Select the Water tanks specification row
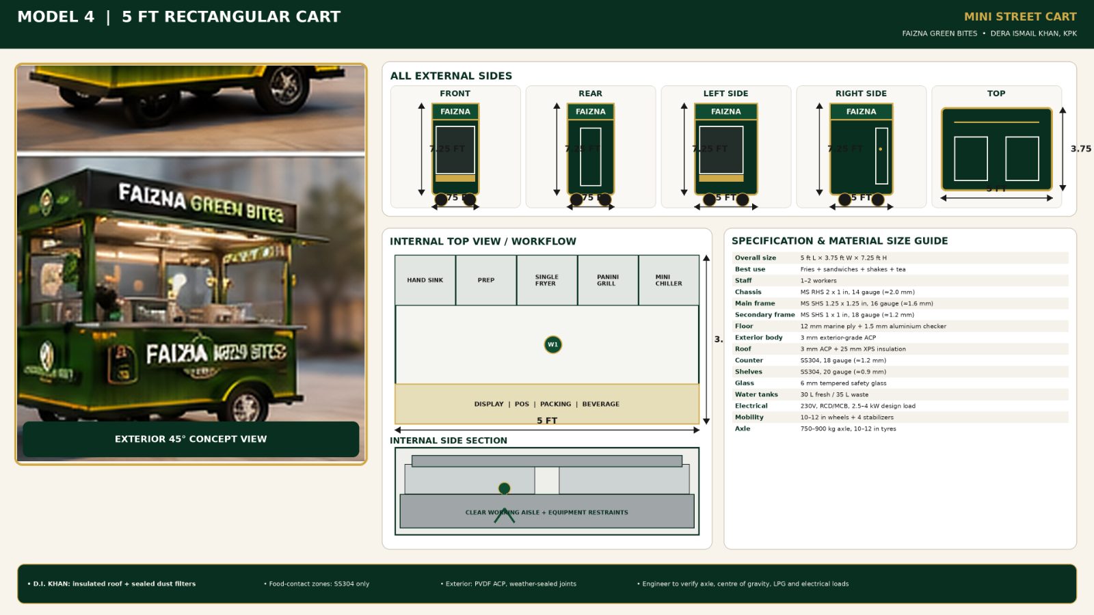The height and width of the screenshot is (615, 1094). click(900, 394)
